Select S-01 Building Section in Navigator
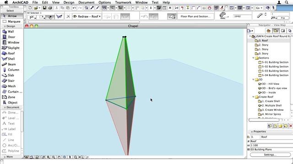The width and height of the screenshot is (293, 164). (x=273, y=62)
